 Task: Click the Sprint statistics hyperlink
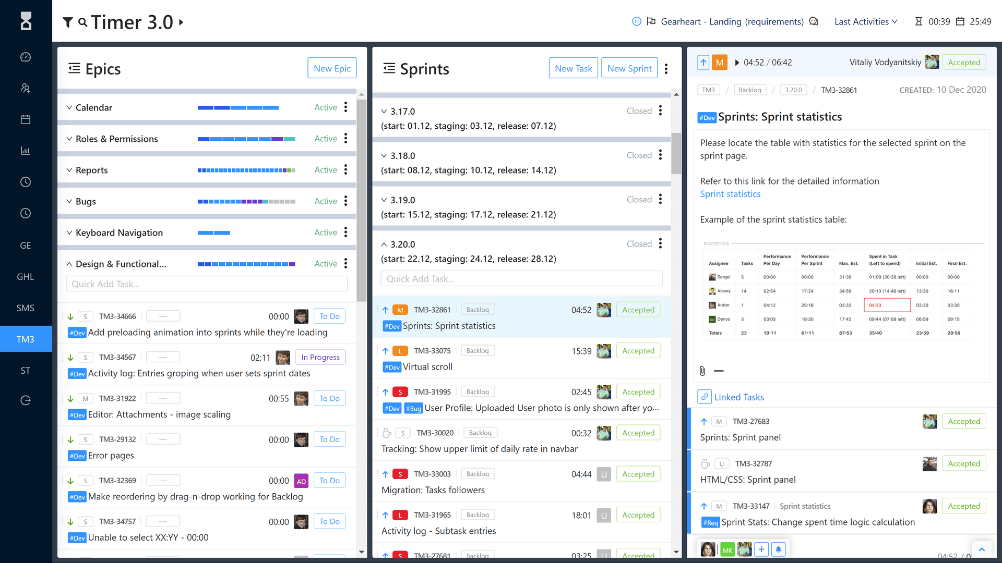[730, 194]
